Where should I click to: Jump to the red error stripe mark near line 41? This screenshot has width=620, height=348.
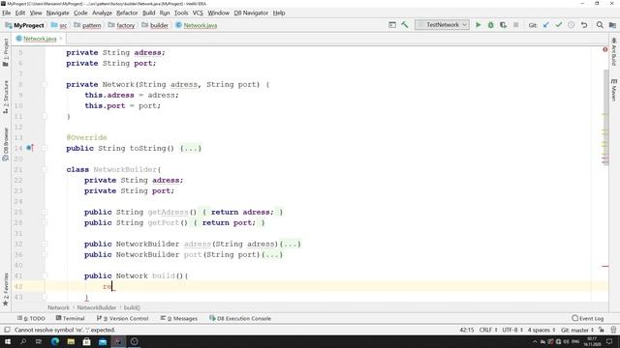(x=605, y=267)
